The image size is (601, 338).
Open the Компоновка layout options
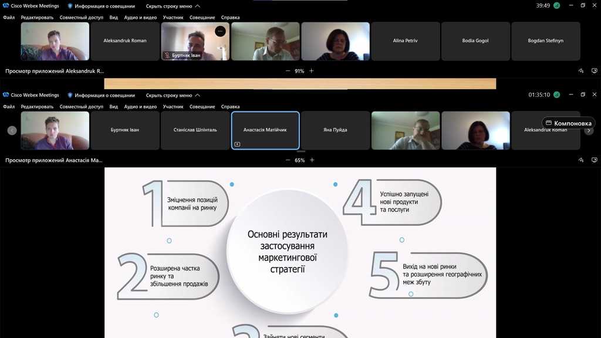click(568, 123)
